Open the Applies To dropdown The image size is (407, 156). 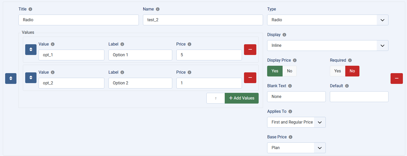(x=296, y=122)
